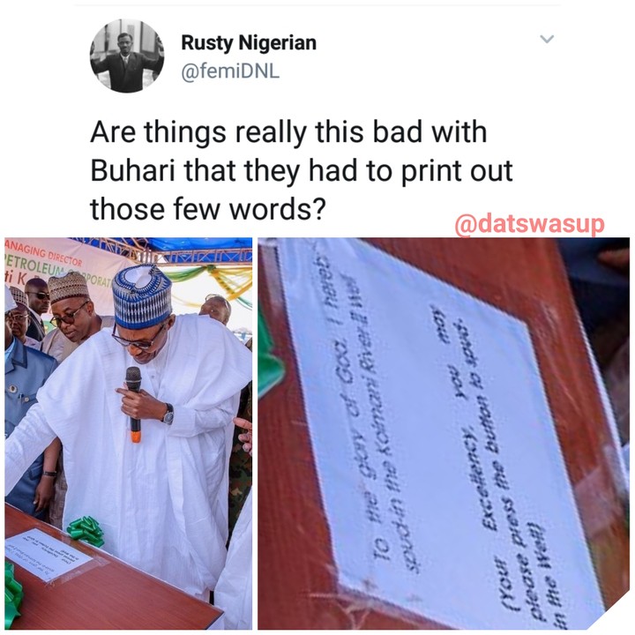Open the @femiDNL handle link
Viewport: 635px width, 635px height.
(230, 71)
